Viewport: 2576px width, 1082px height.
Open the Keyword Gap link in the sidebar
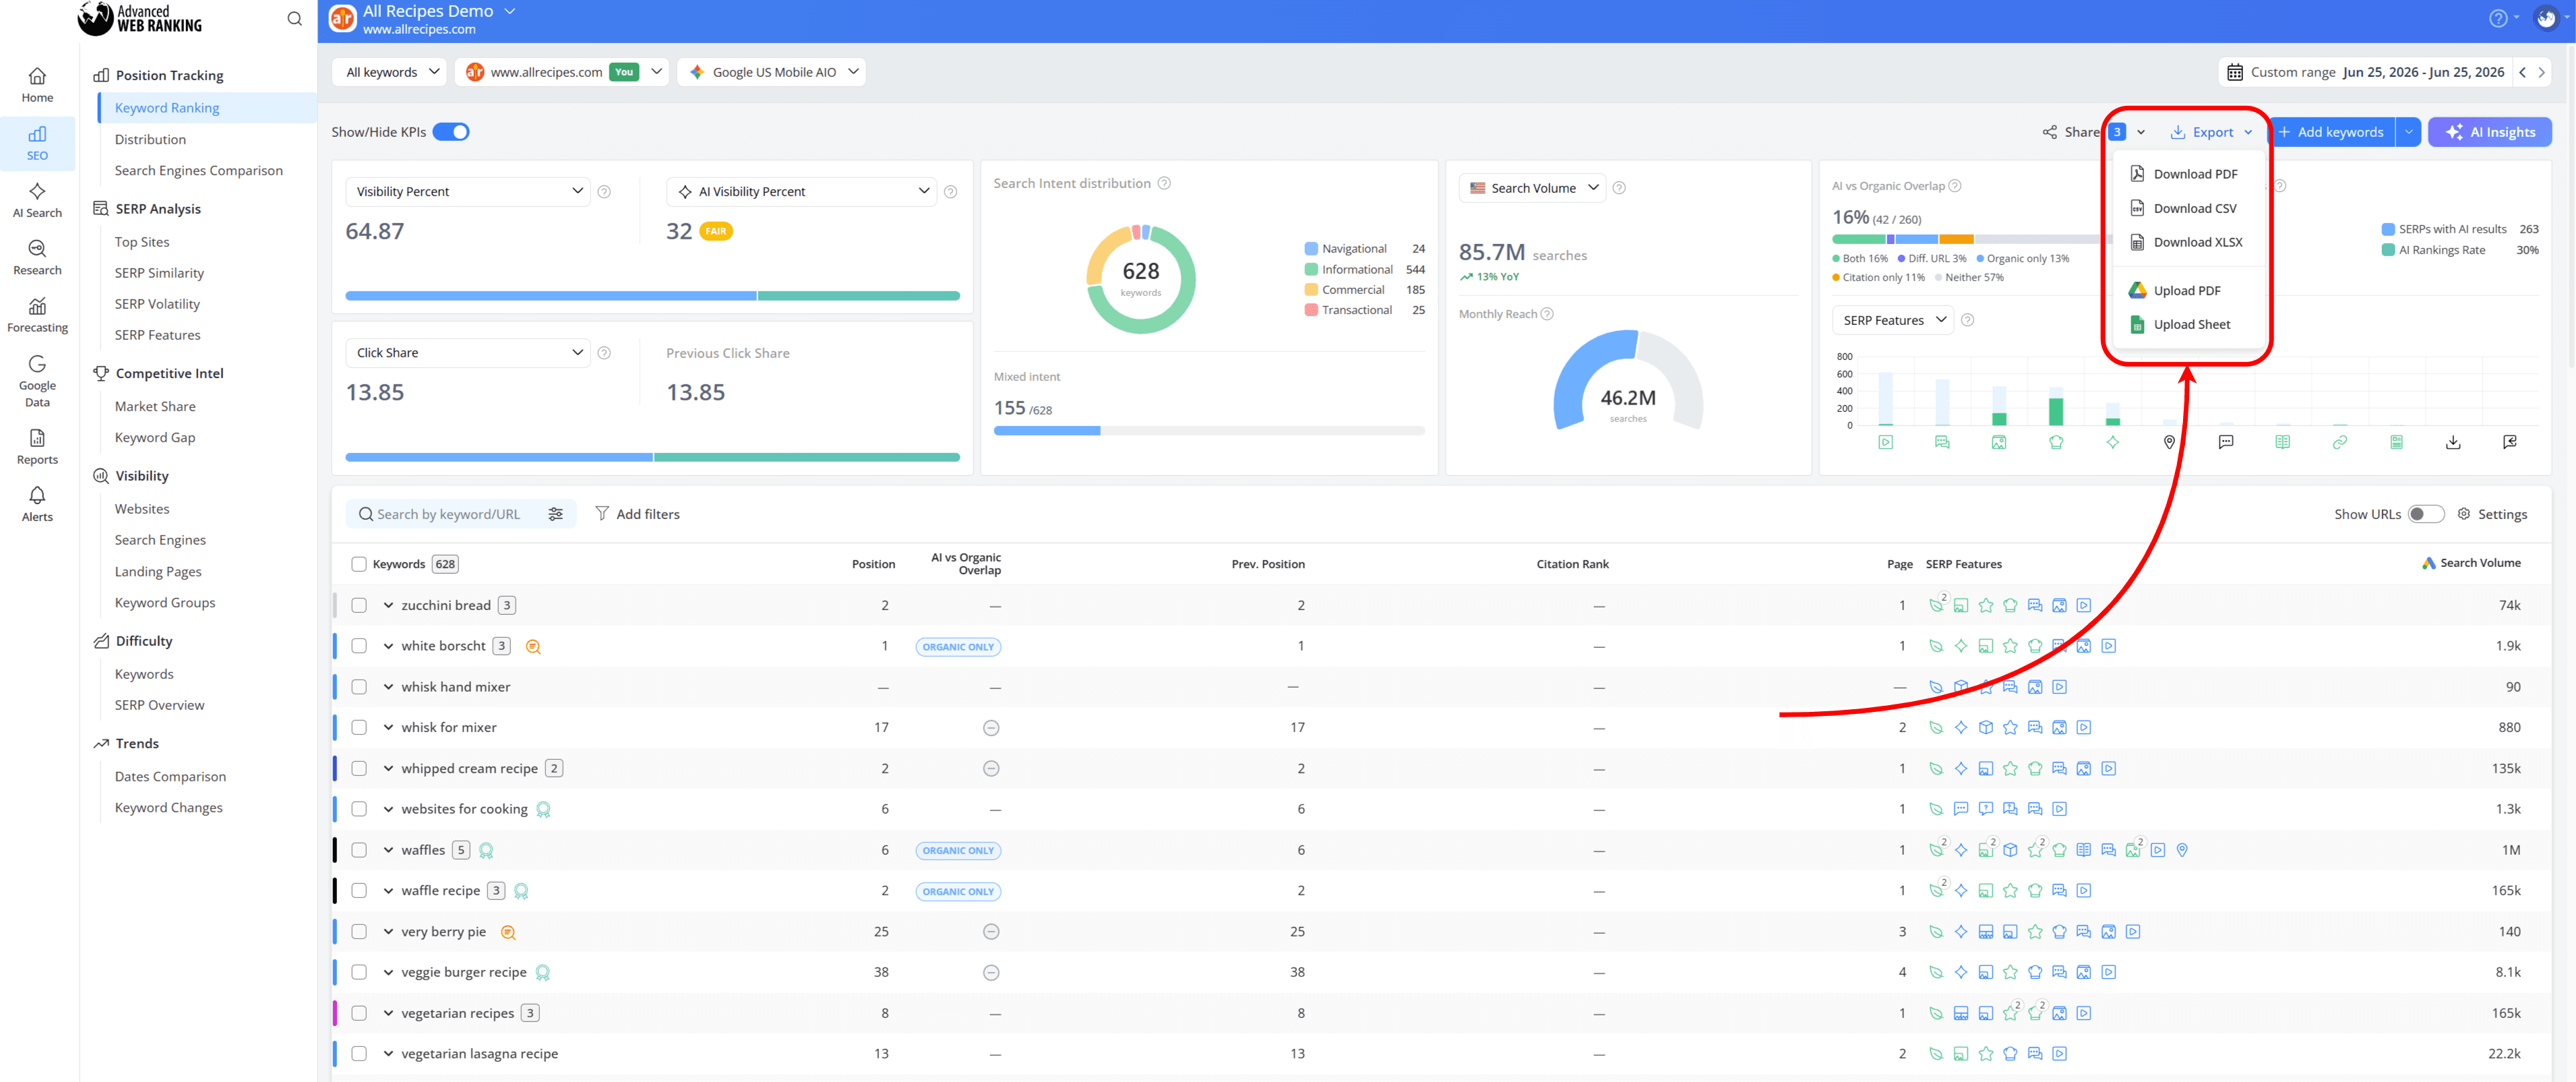click(155, 437)
